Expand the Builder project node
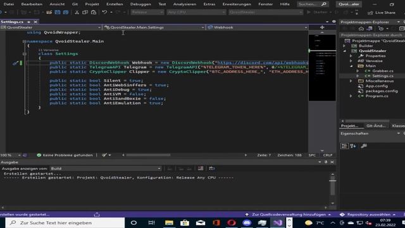The image size is (405, 228). pyautogui.click(x=344, y=46)
